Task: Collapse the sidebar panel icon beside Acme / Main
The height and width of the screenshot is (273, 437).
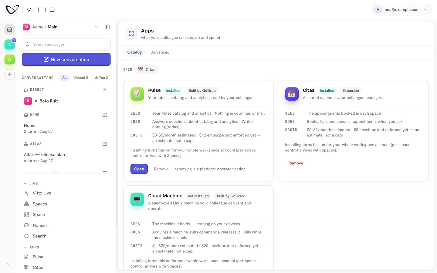Action: point(107,27)
